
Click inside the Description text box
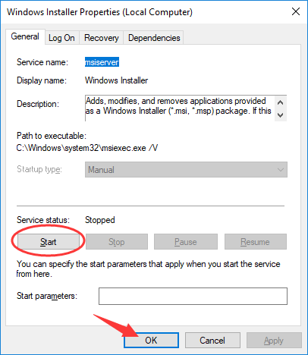pyautogui.click(x=180, y=108)
